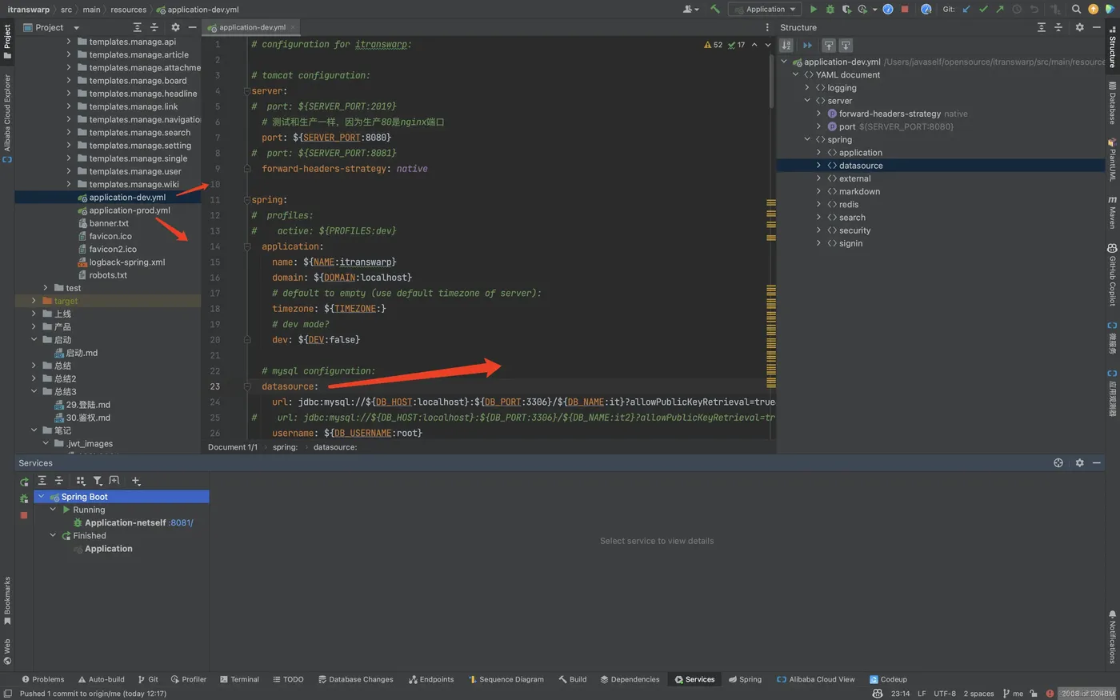Click the Git commit checkmark icon
Image resolution: width=1120 pixels, height=700 pixels.
point(983,10)
